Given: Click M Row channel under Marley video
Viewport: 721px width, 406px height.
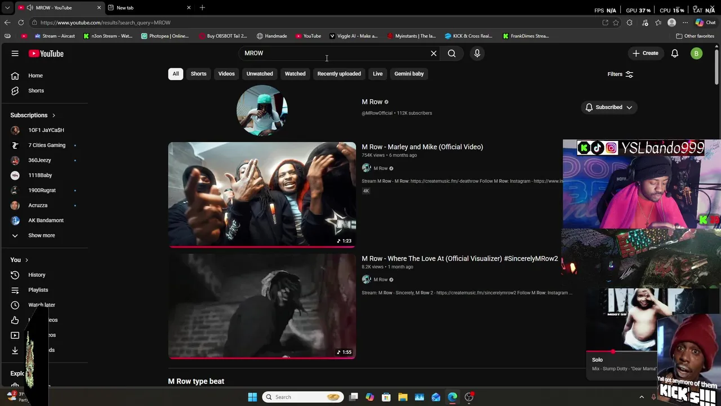Looking at the screenshot, I should tap(380, 169).
